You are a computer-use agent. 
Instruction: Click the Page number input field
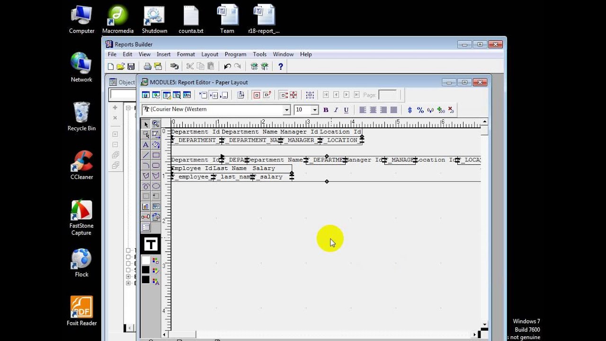tap(388, 95)
